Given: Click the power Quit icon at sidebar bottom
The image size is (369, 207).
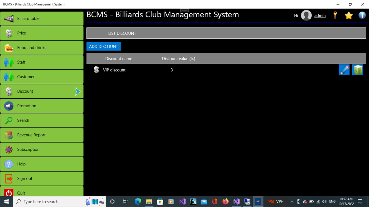Looking at the screenshot, I should 9,193.
